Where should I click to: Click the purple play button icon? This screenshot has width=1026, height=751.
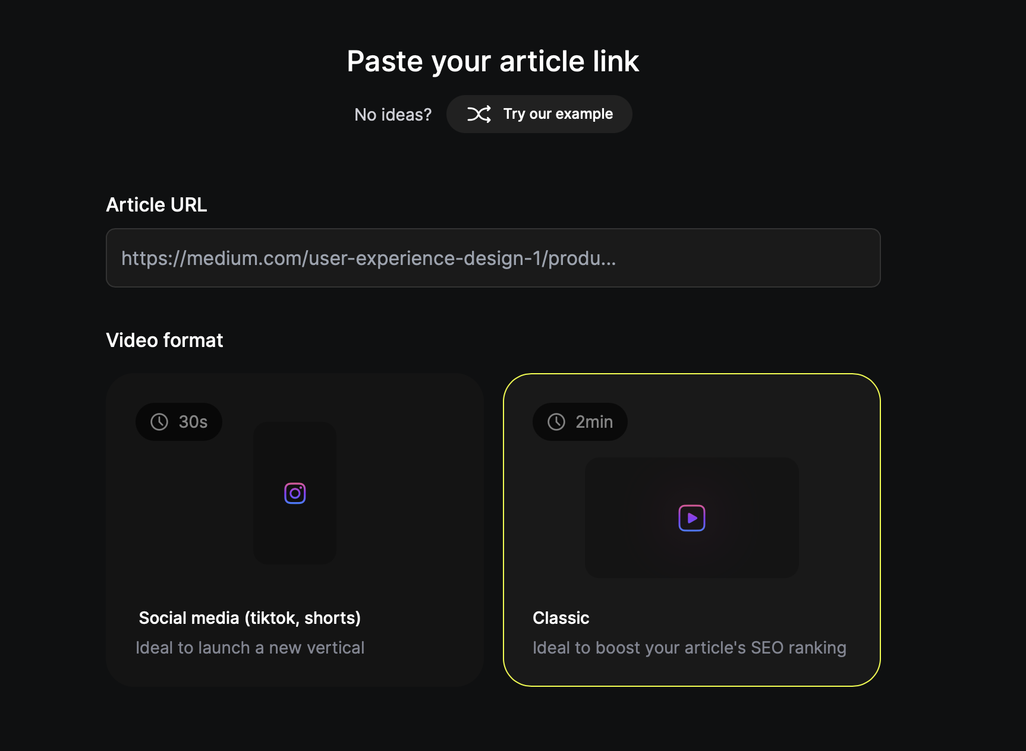click(692, 518)
